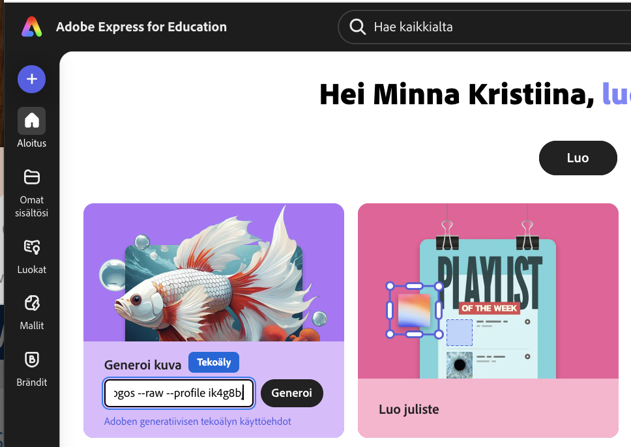631x447 pixels.
Task: Click the Tekoäly badge
Action: pyautogui.click(x=214, y=362)
